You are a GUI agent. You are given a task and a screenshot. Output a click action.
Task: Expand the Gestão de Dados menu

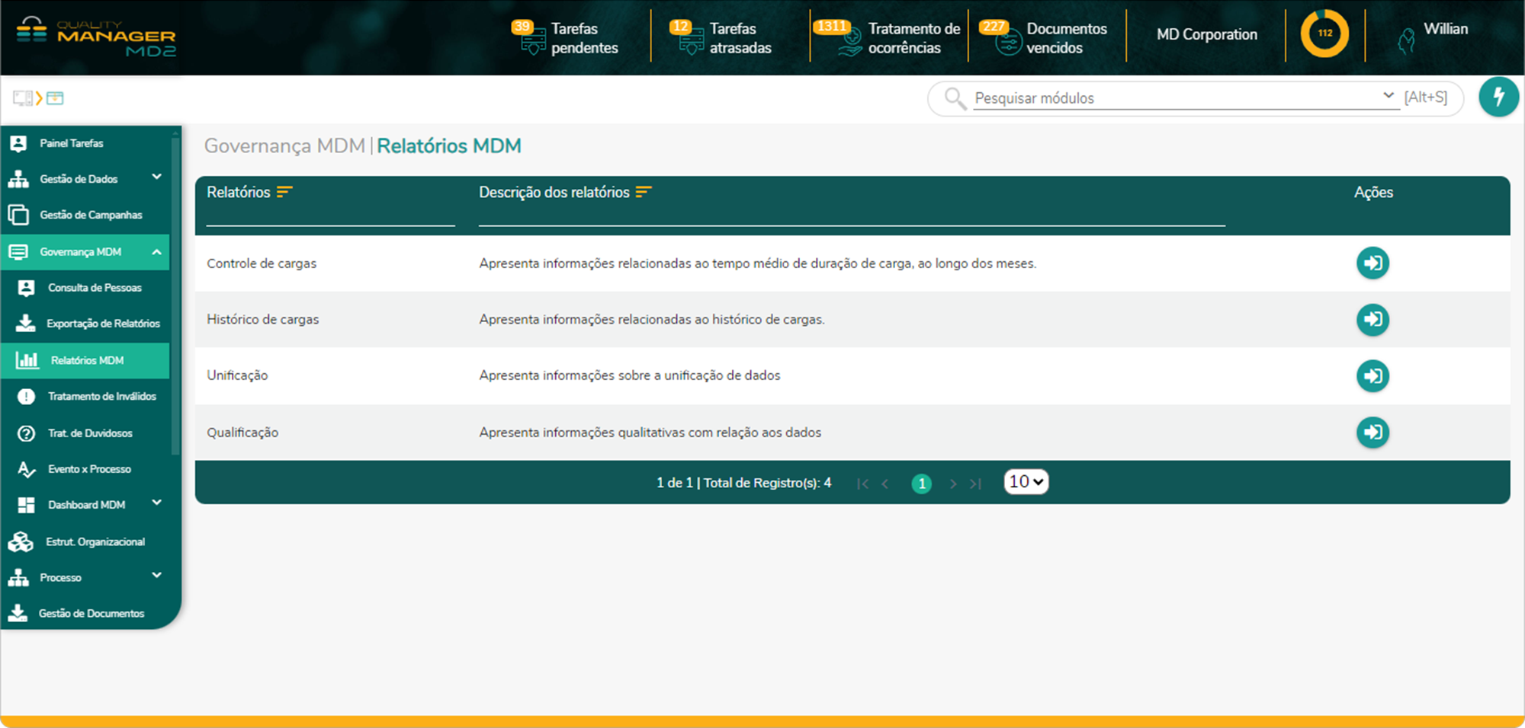156,177
